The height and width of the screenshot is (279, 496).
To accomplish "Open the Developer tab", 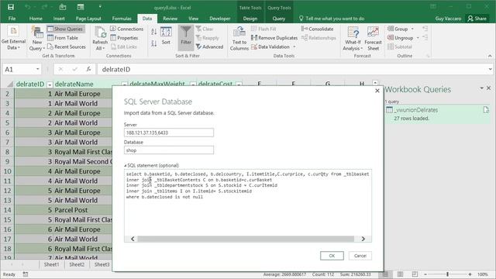I will (220, 19).
